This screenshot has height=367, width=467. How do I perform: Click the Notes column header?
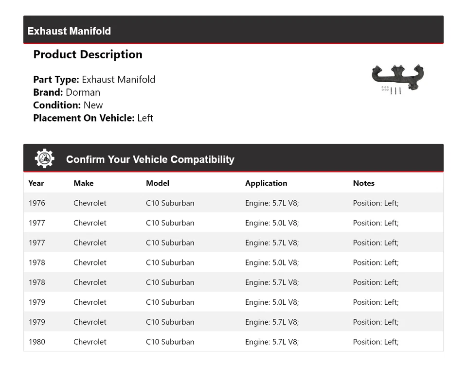[x=363, y=183]
